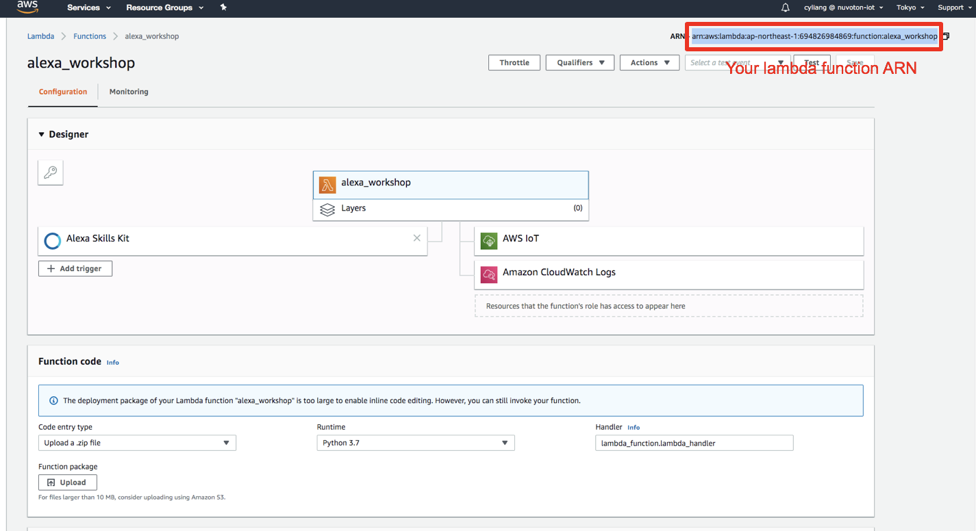Click the Test button
Viewport: 976px width, 531px height.
[812, 62]
